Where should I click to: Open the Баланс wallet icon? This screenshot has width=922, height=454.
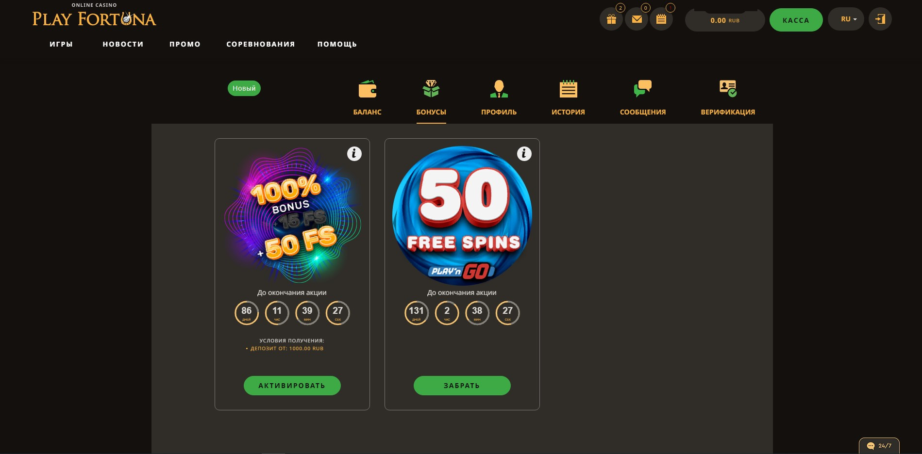tap(368, 89)
